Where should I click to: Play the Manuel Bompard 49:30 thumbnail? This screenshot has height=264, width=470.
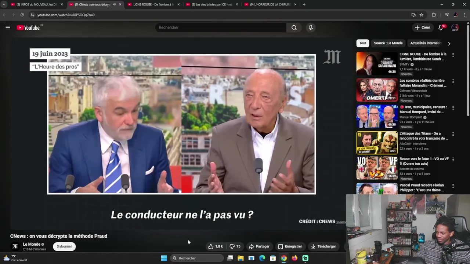coord(377,116)
